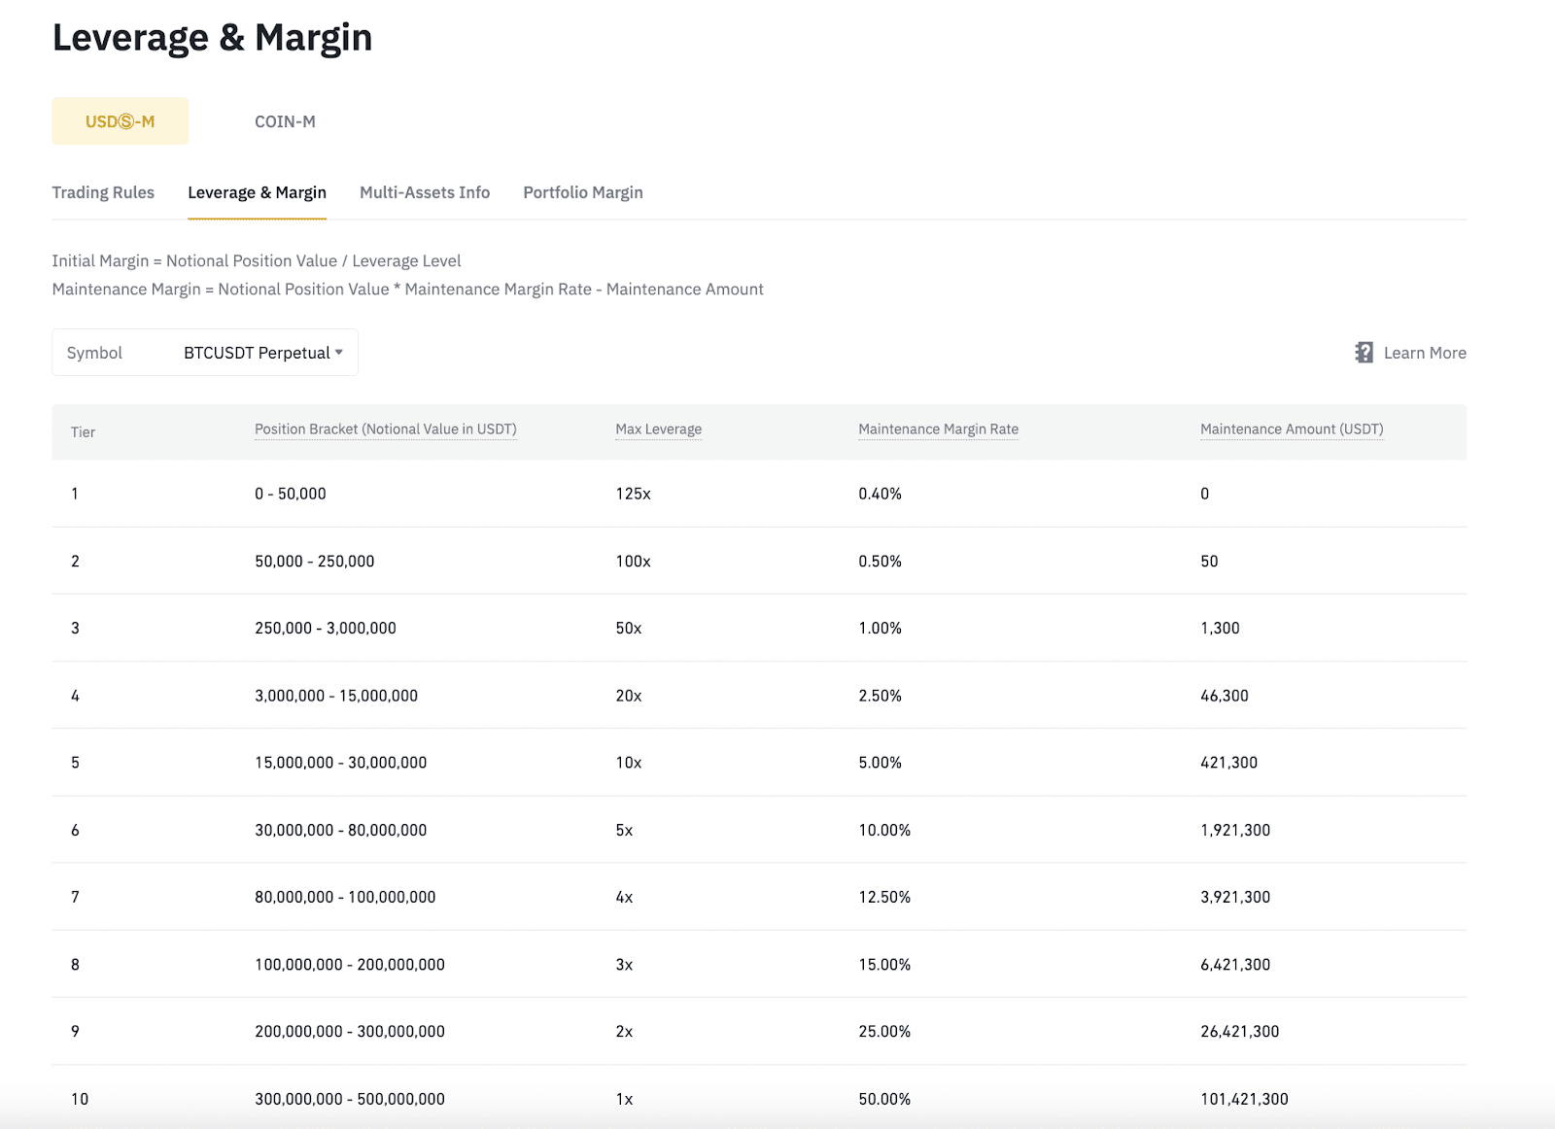The height and width of the screenshot is (1129, 1555).
Task: Click the Learn More help icon
Action: [1364, 353]
